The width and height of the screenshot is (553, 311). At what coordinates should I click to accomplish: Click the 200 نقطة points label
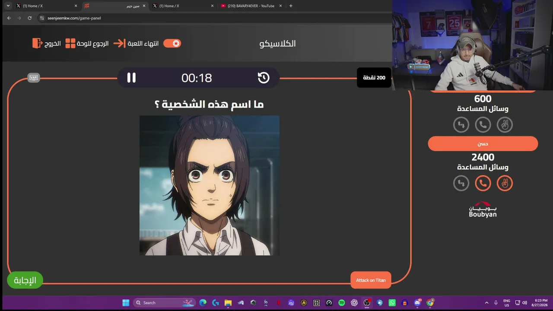coord(374,78)
